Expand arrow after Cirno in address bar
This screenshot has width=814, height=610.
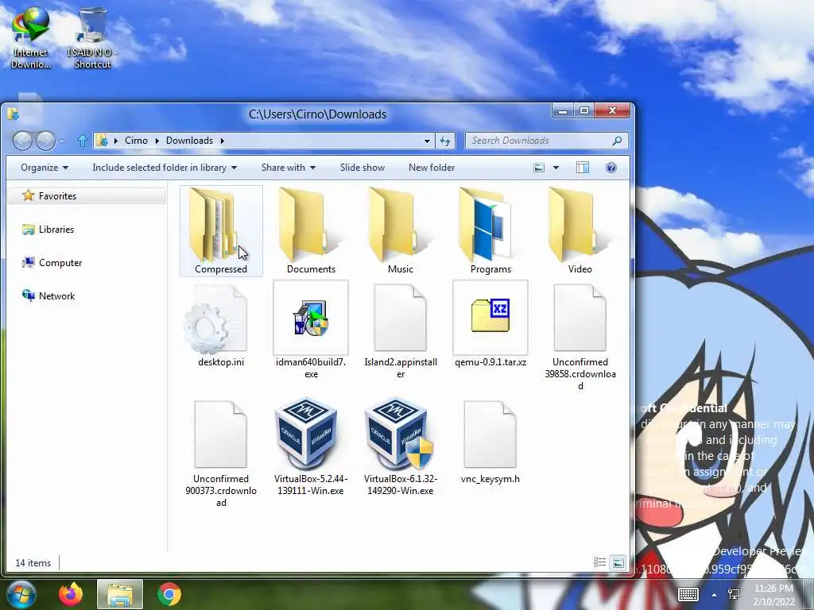[157, 141]
